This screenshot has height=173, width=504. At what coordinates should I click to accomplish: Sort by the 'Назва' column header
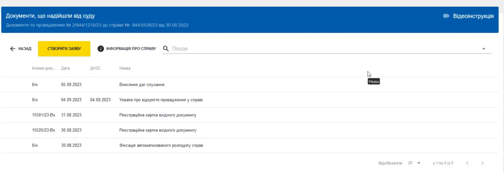coord(125,68)
